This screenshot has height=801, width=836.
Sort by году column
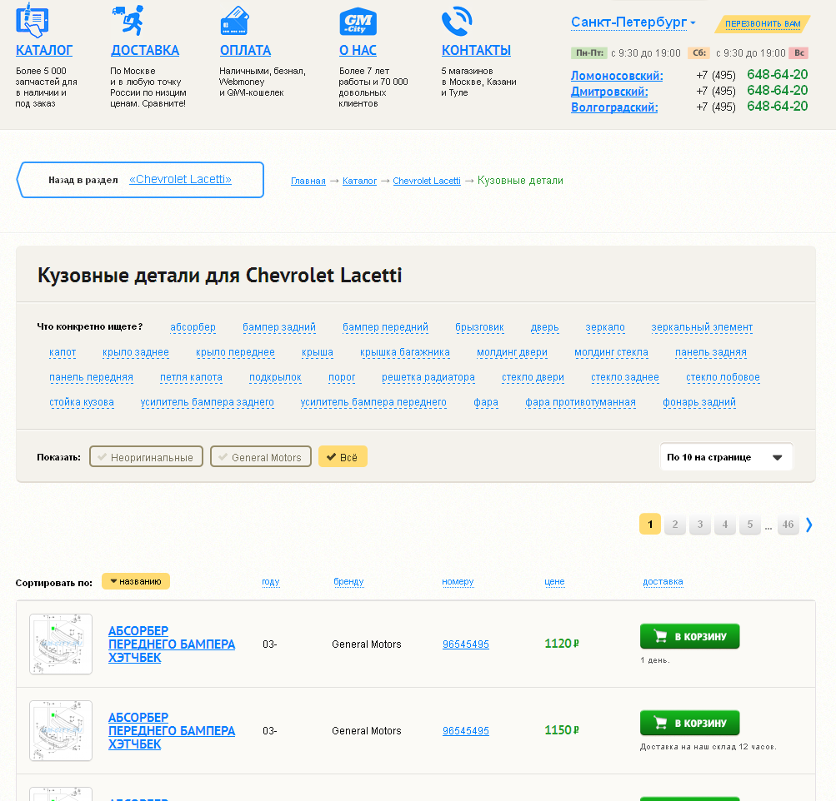coord(270,581)
